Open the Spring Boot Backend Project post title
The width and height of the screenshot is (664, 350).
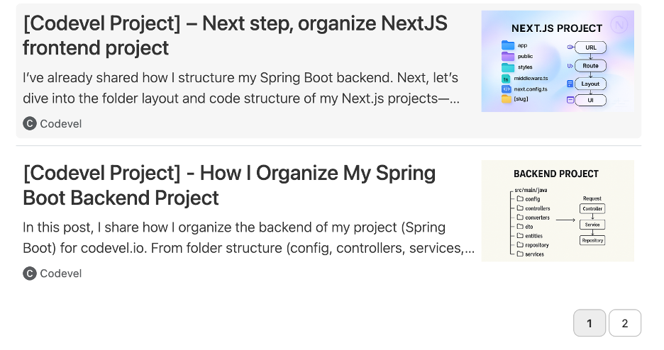tap(229, 185)
